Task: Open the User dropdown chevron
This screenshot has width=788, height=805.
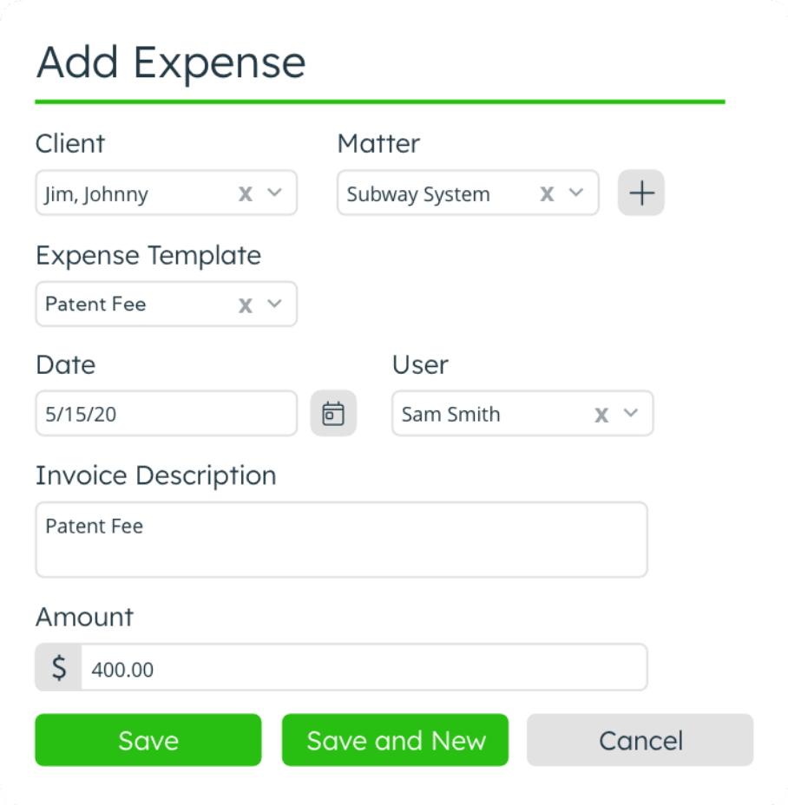Action: click(631, 414)
